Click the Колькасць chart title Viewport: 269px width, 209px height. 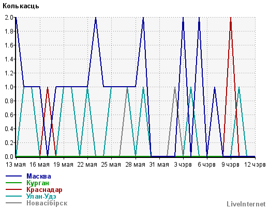21,6
